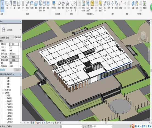Expand the Ceiling Plans tree node
The width and height of the screenshot is (152, 128).
(x=3, y=90)
